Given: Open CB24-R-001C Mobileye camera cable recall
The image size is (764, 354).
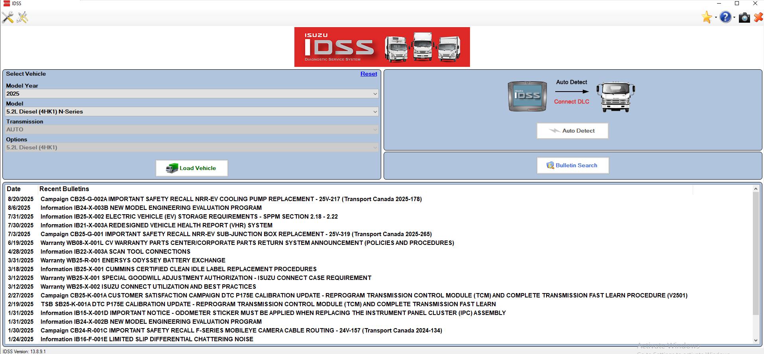Looking at the screenshot, I should (241, 331).
